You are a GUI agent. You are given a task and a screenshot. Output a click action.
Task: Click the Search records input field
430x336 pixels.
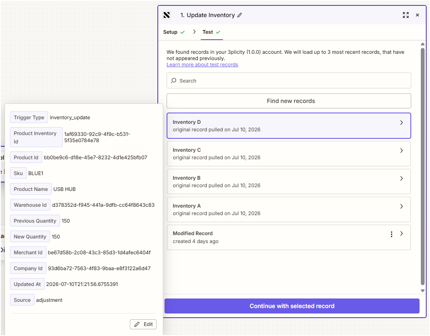click(289, 80)
